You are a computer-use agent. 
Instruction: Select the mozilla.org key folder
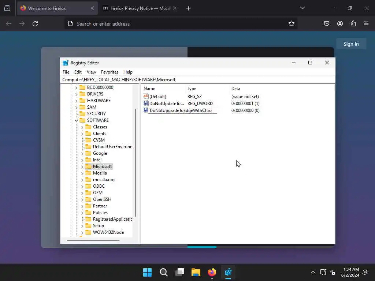pyautogui.click(x=100, y=180)
